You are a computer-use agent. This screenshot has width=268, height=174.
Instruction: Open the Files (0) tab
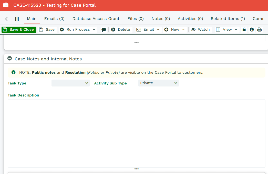point(136,19)
